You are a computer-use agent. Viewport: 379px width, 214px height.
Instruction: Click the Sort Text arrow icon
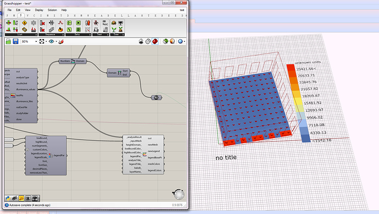coord(105,30)
